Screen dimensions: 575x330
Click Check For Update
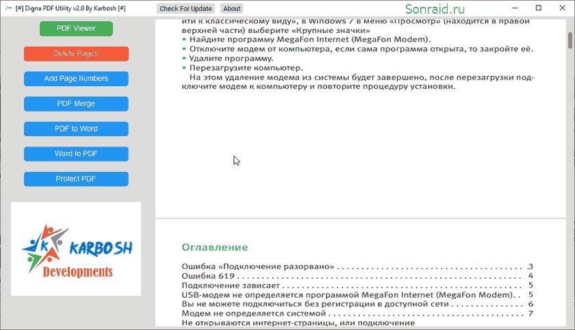pyautogui.click(x=186, y=8)
